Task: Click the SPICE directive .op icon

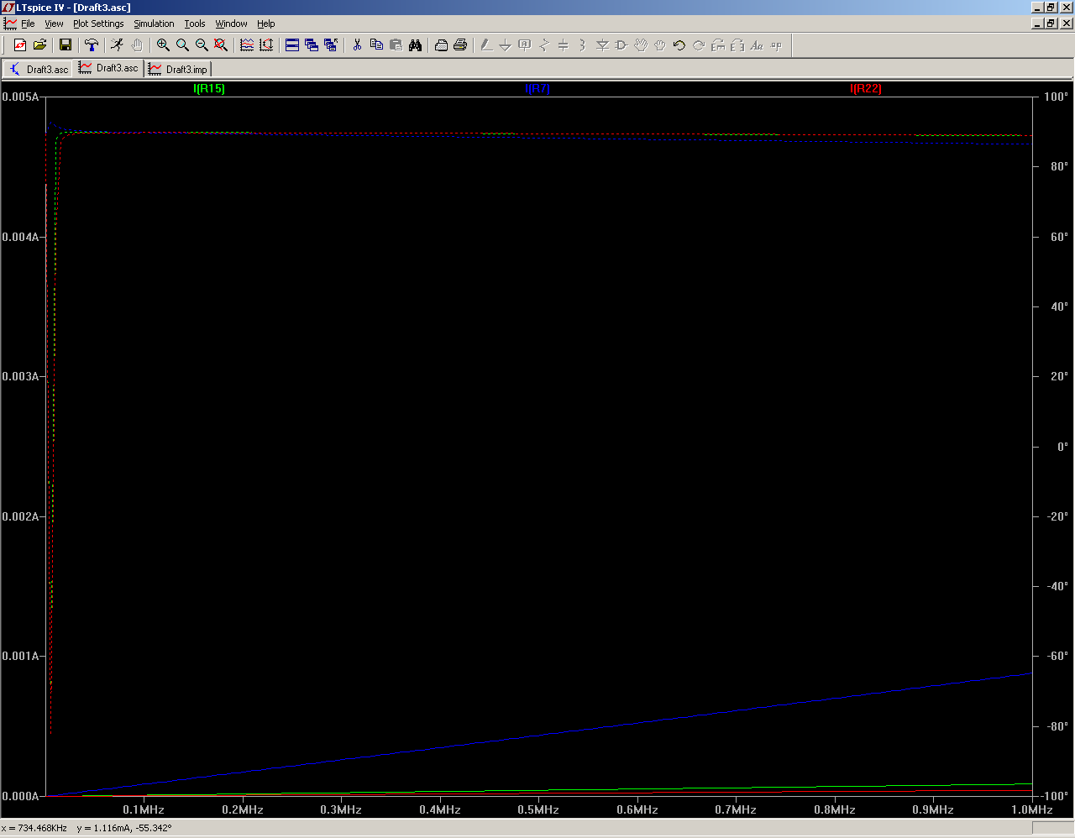Action: click(776, 45)
